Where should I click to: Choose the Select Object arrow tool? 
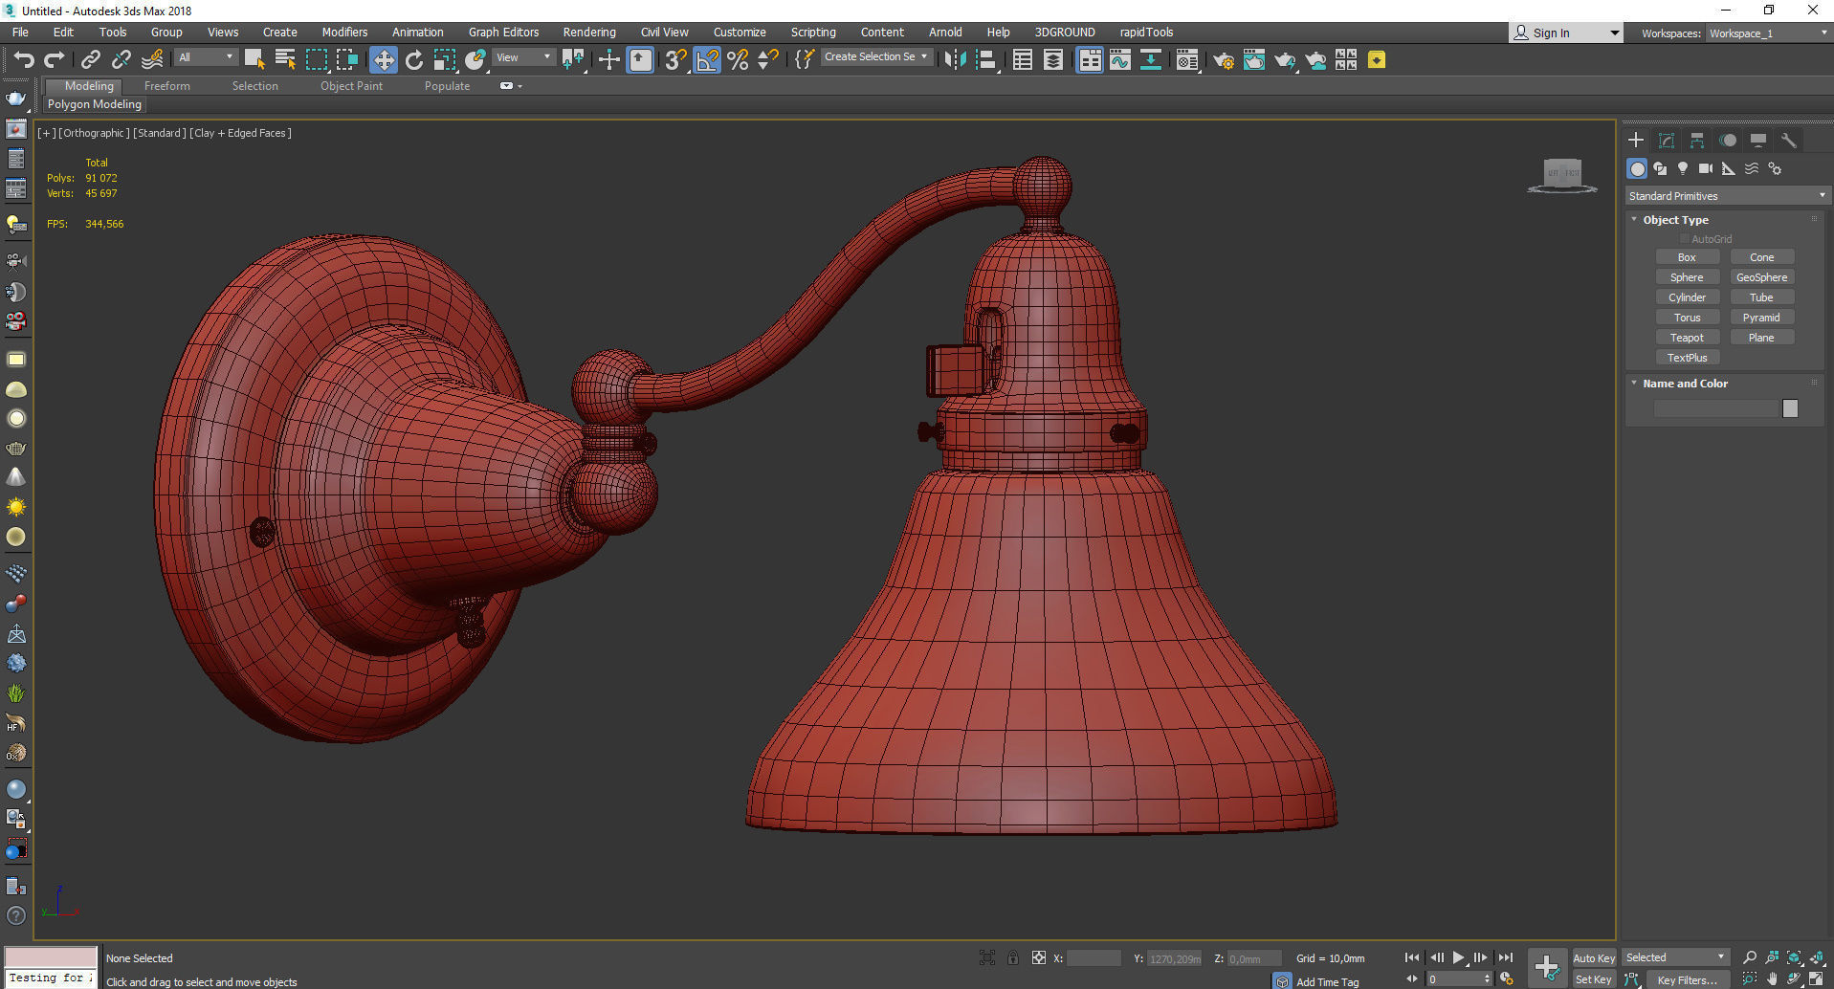pos(254,60)
